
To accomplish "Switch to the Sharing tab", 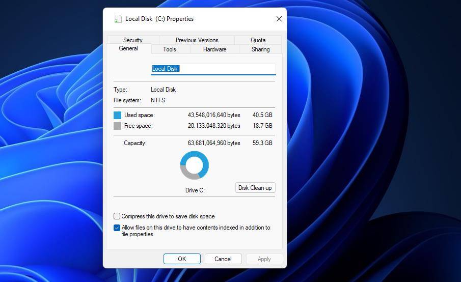I will click(260, 49).
